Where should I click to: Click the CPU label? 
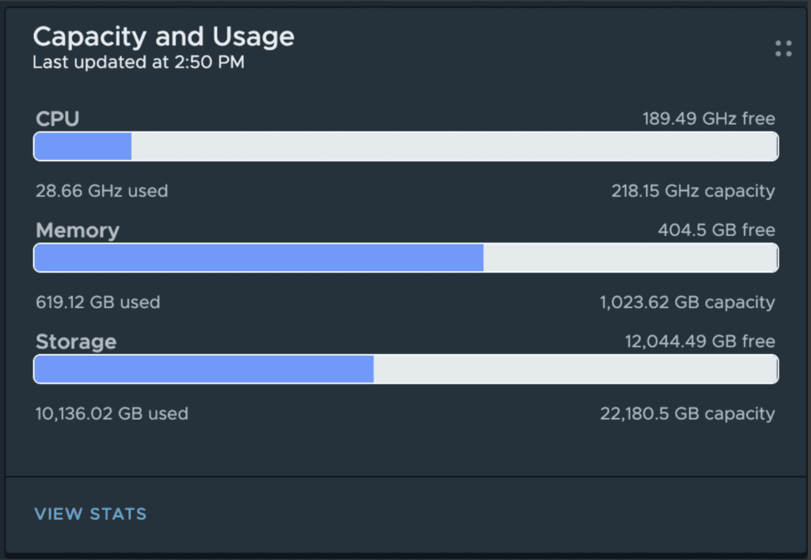pyautogui.click(x=58, y=120)
